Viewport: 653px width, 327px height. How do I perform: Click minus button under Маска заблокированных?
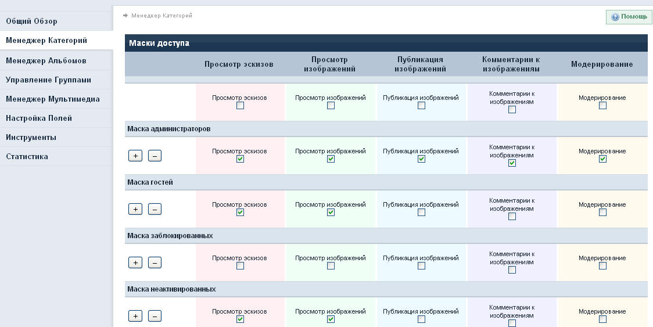155,263
